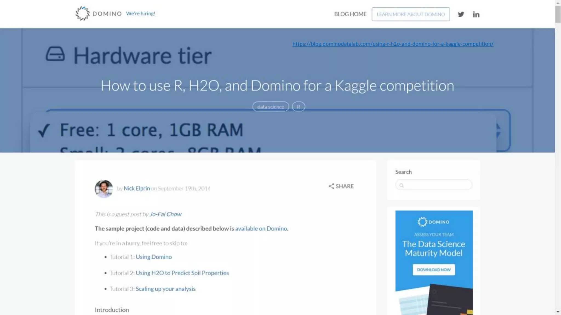Click the Domino logo icon
Viewport: 561px width, 315px height.
point(82,14)
